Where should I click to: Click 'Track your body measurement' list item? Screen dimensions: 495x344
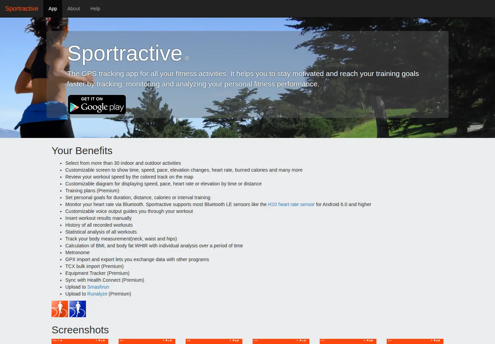(x=121, y=239)
